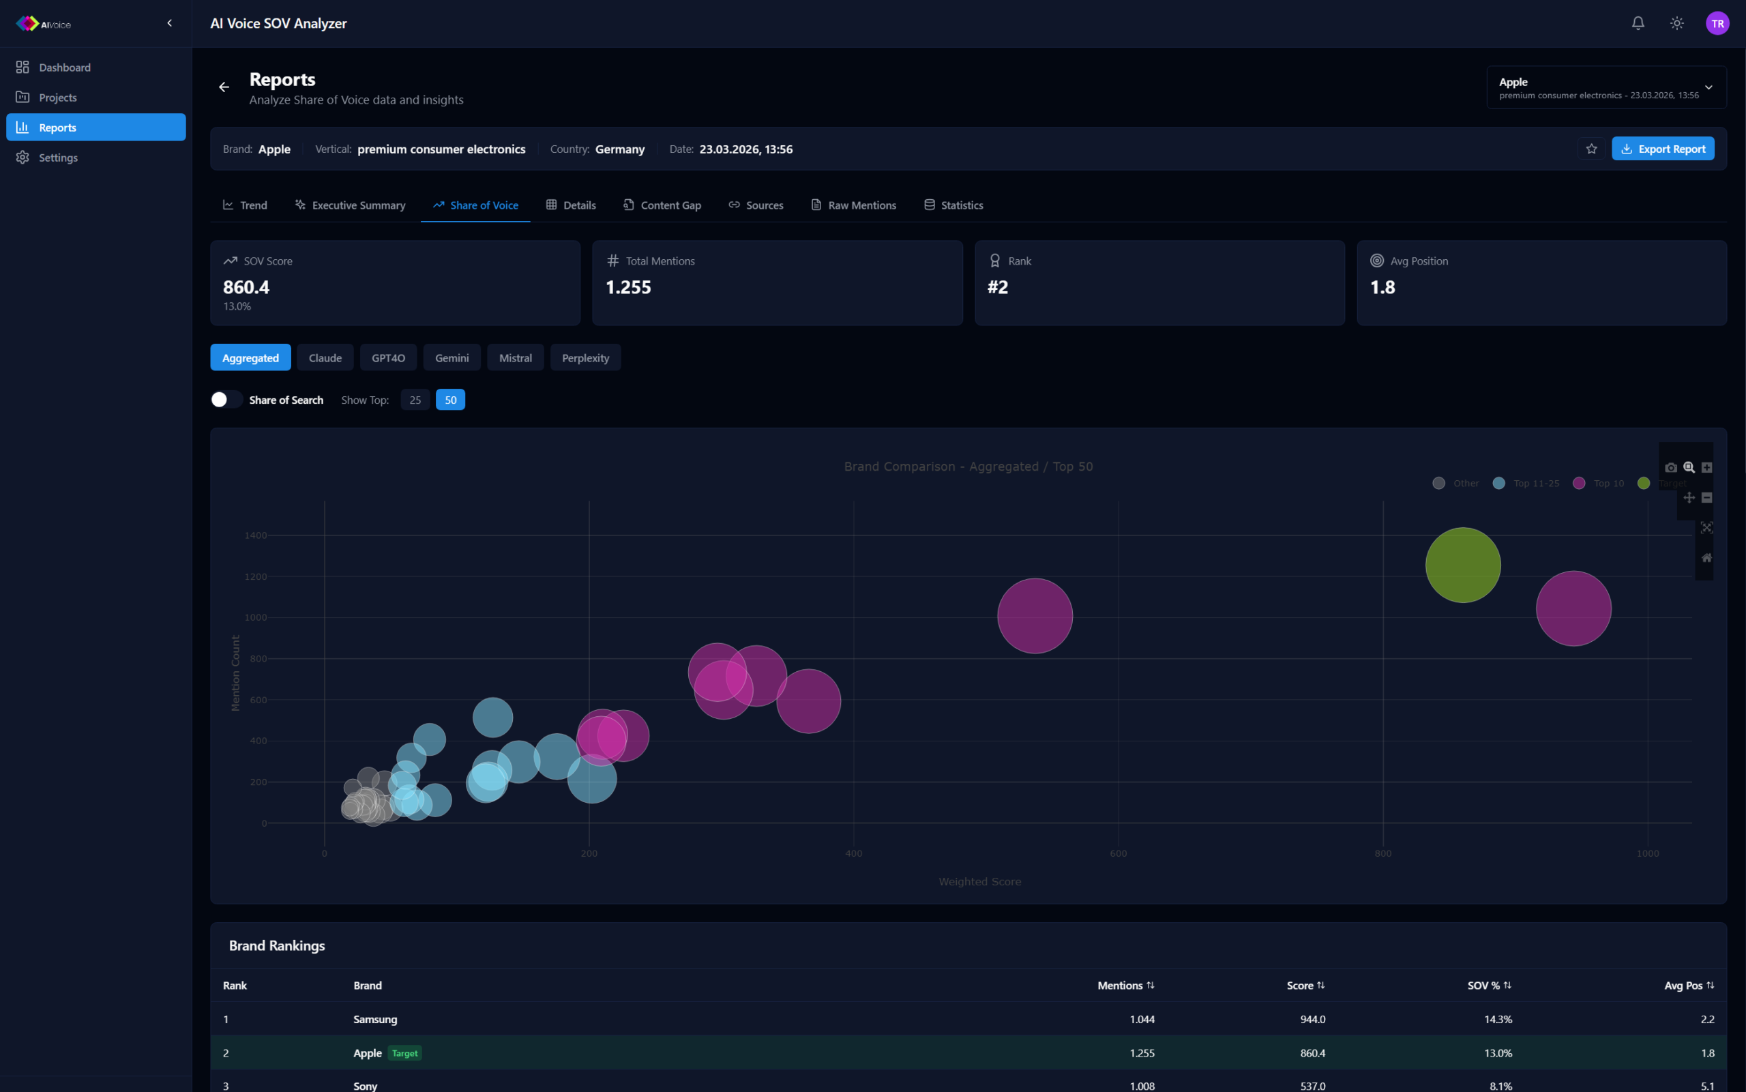Image resolution: width=1746 pixels, height=1092 pixels.
Task: Favorite this report with the star icon
Action: point(1591,149)
